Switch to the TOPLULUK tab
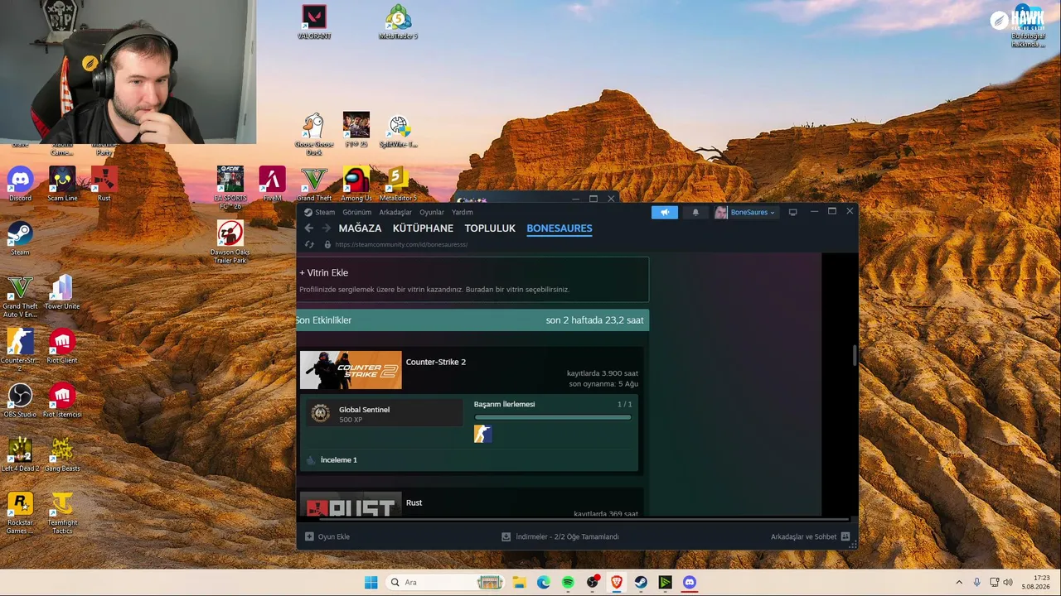 pos(490,228)
